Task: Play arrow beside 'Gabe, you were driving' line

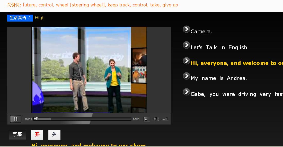Action: (x=186, y=92)
